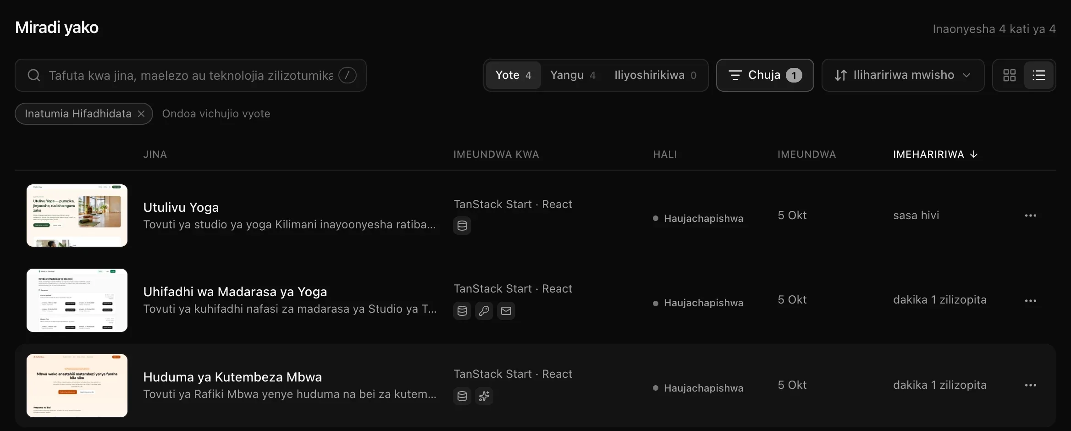Click Haujachapishwa status in Utulivu Yoga row
The image size is (1071, 431).
(698, 218)
